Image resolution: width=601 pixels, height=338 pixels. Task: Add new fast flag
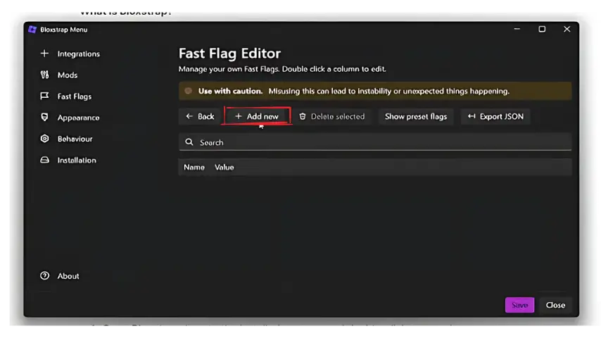(257, 116)
